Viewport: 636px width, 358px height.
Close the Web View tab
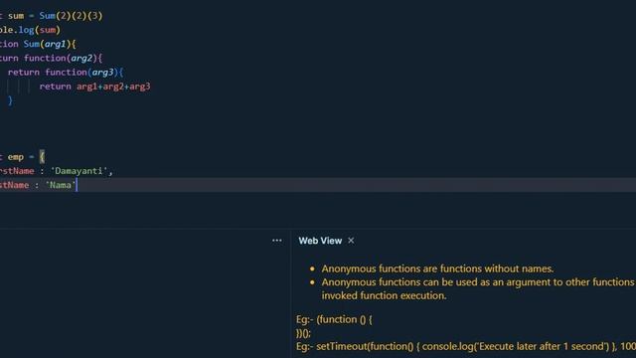351,241
